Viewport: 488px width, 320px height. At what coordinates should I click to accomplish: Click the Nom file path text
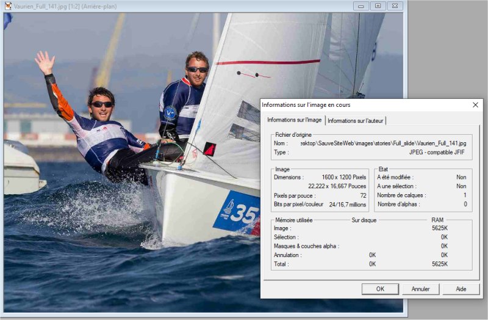tap(384, 143)
